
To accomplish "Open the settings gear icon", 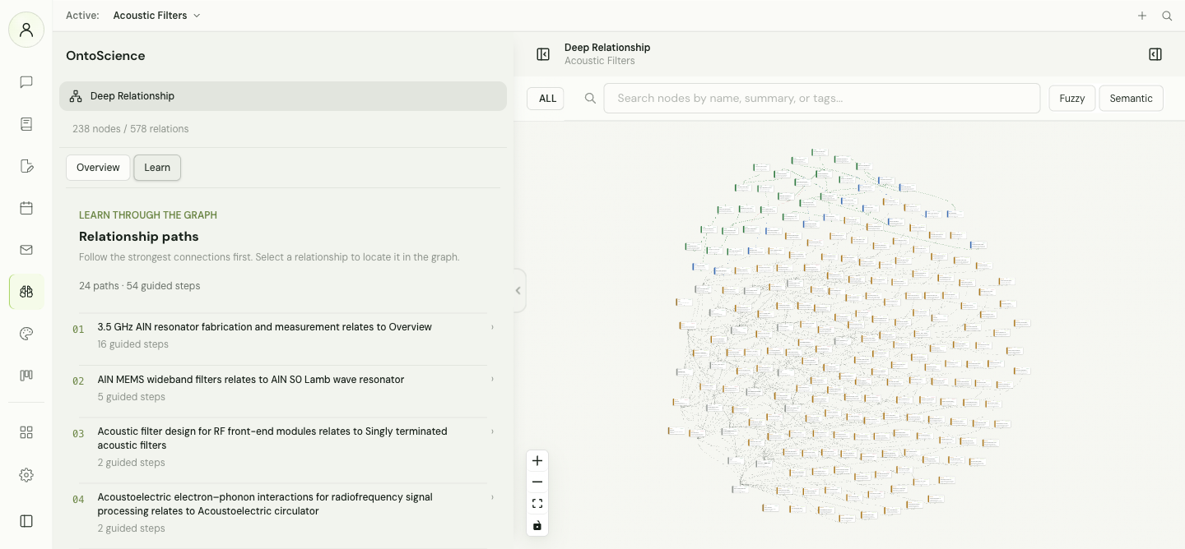I will 26,475.
